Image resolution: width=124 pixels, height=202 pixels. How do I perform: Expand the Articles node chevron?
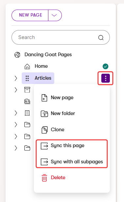tap(16, 78)
